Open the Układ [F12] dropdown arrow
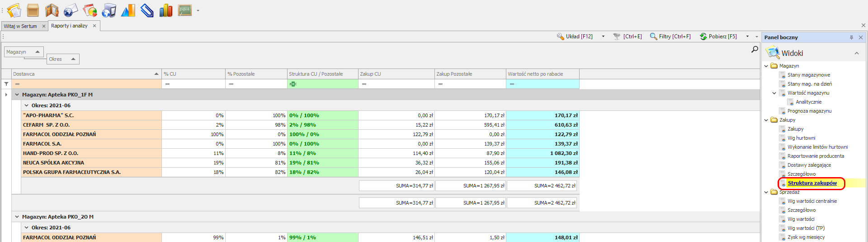The width and height of the screenshot is (868, 242). 603,37
